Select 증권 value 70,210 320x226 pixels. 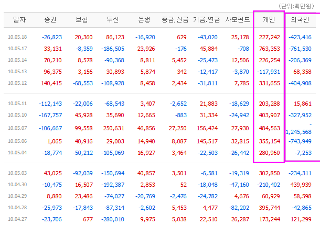[52, 60]
